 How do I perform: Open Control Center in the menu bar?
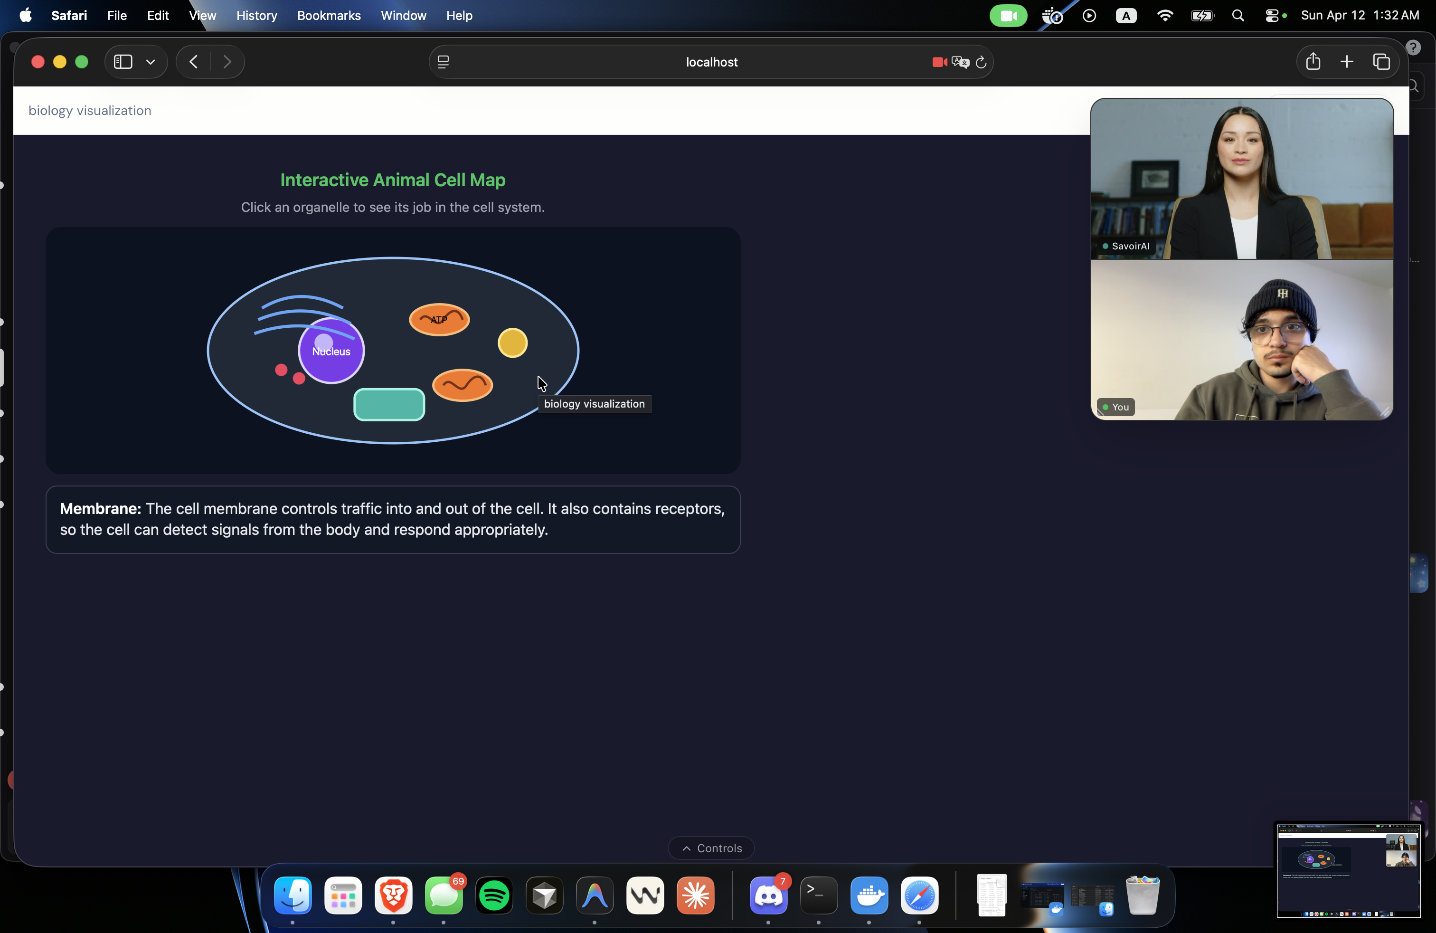tap(1272, 16)
